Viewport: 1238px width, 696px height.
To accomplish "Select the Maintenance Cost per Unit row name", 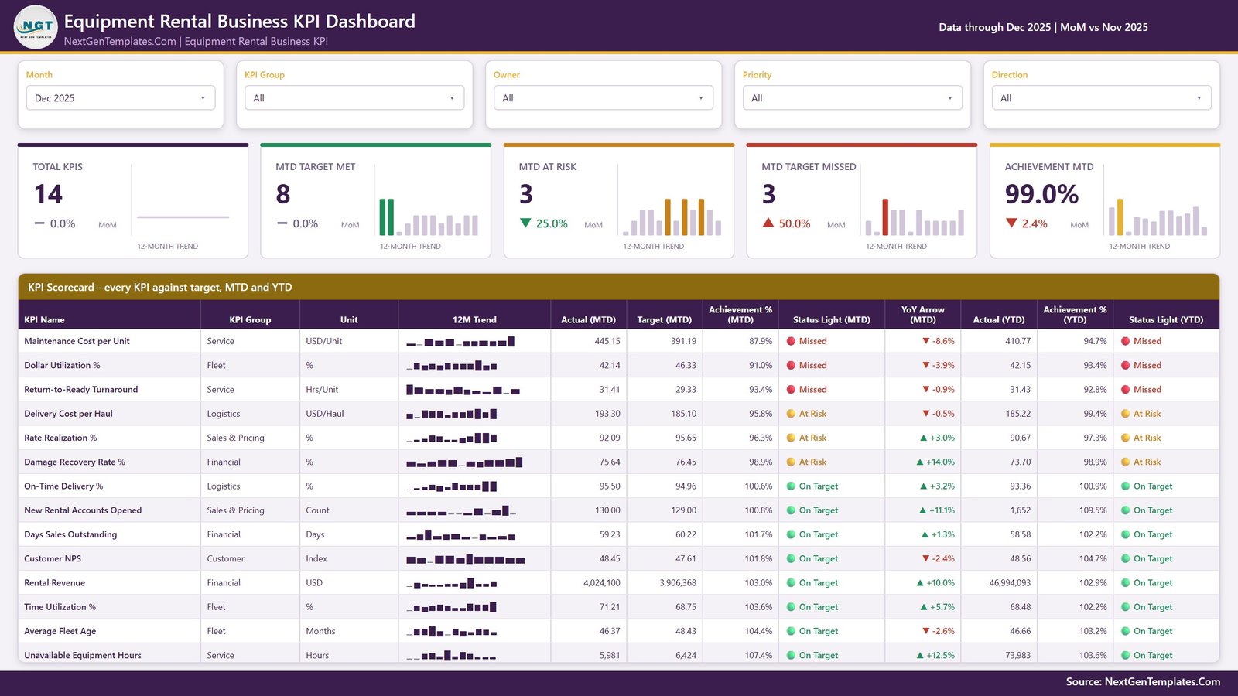I will coord(77,341).
